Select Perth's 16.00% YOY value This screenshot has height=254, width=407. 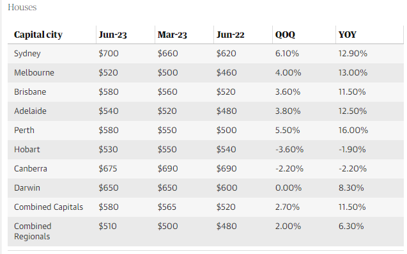click(353, 131)
